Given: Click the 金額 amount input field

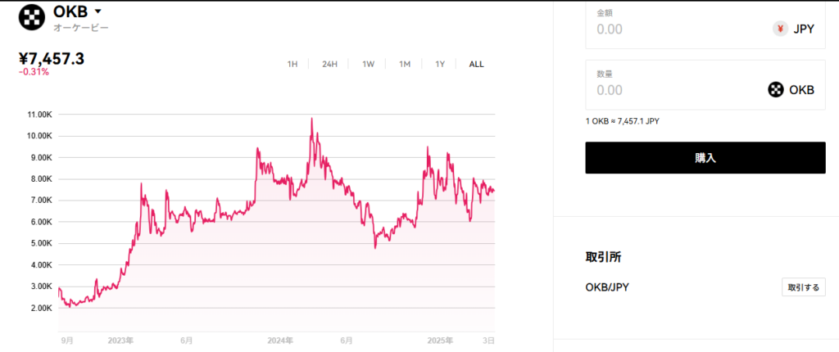Looking at the screenshot, I should click(x=680, y=29).
